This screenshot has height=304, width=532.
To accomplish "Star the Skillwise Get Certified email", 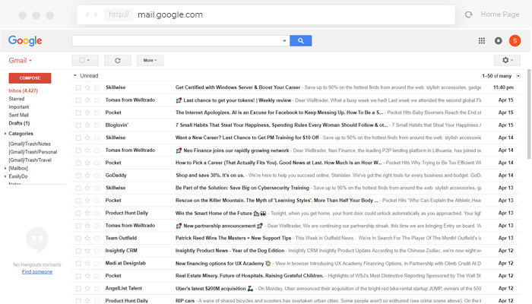I will point(87,87).
